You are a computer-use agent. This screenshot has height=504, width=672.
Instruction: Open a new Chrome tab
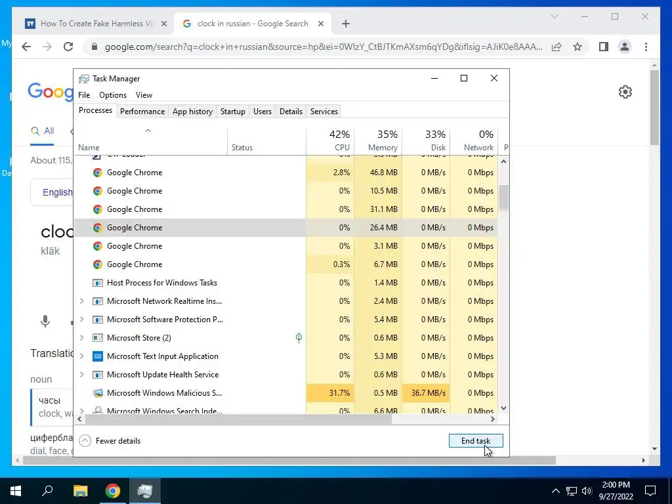346,24
